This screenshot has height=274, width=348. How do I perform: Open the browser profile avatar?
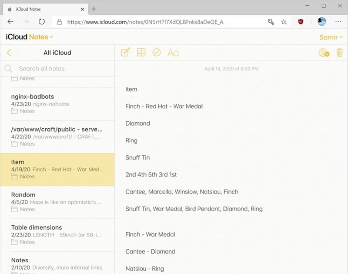322,21
